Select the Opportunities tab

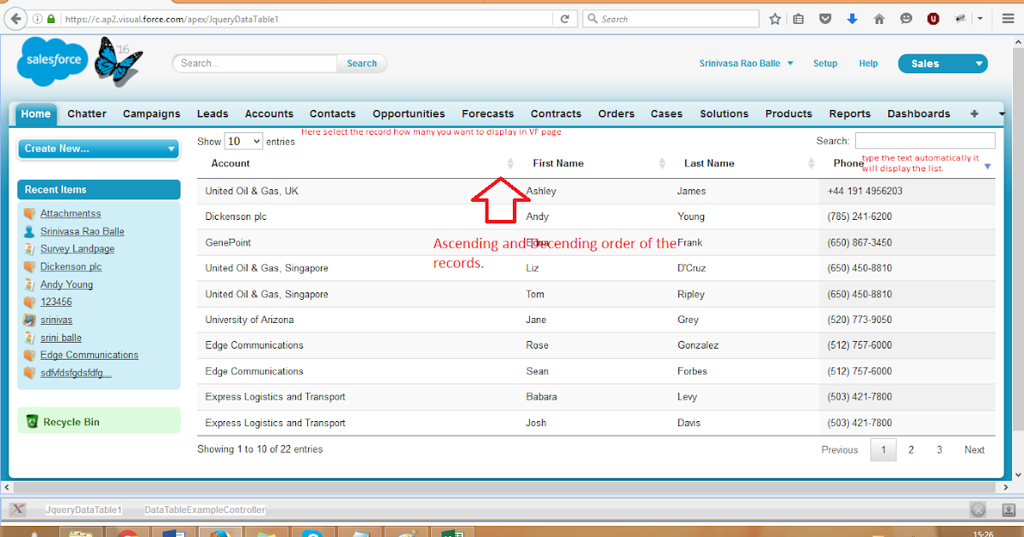409,113
